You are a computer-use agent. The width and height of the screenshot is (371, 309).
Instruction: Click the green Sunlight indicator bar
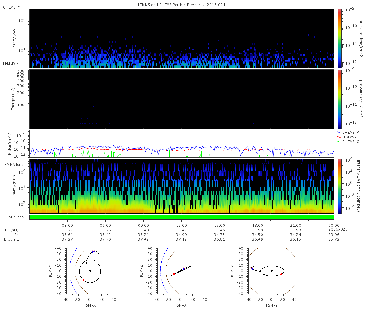tap(182, 217)
